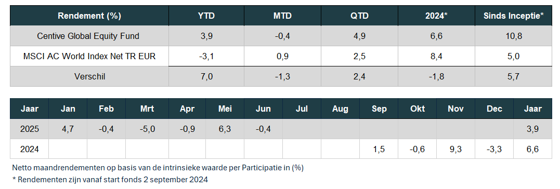Image resolution: width=560 pixels, height=189 pixels.
Task: Select the fund's Sinds Inceptie value 10,8
Action: pos(513,36)
